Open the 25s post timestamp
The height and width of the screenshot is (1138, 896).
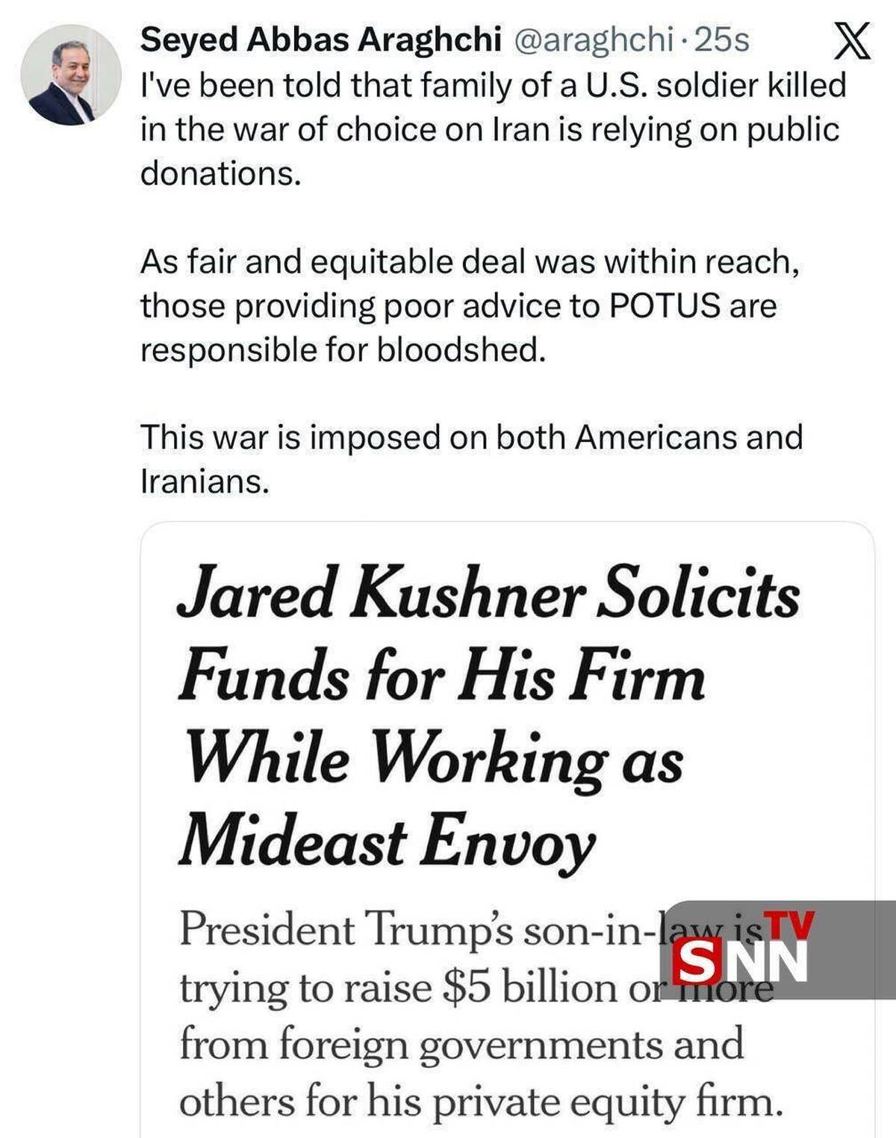pyautogui.click(x=722, y=40)
